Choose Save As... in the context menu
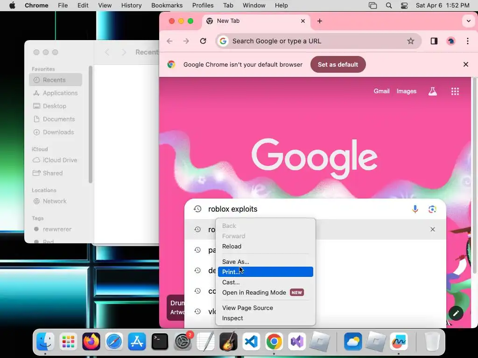The image size is (478, 358). tap(265, 262)
